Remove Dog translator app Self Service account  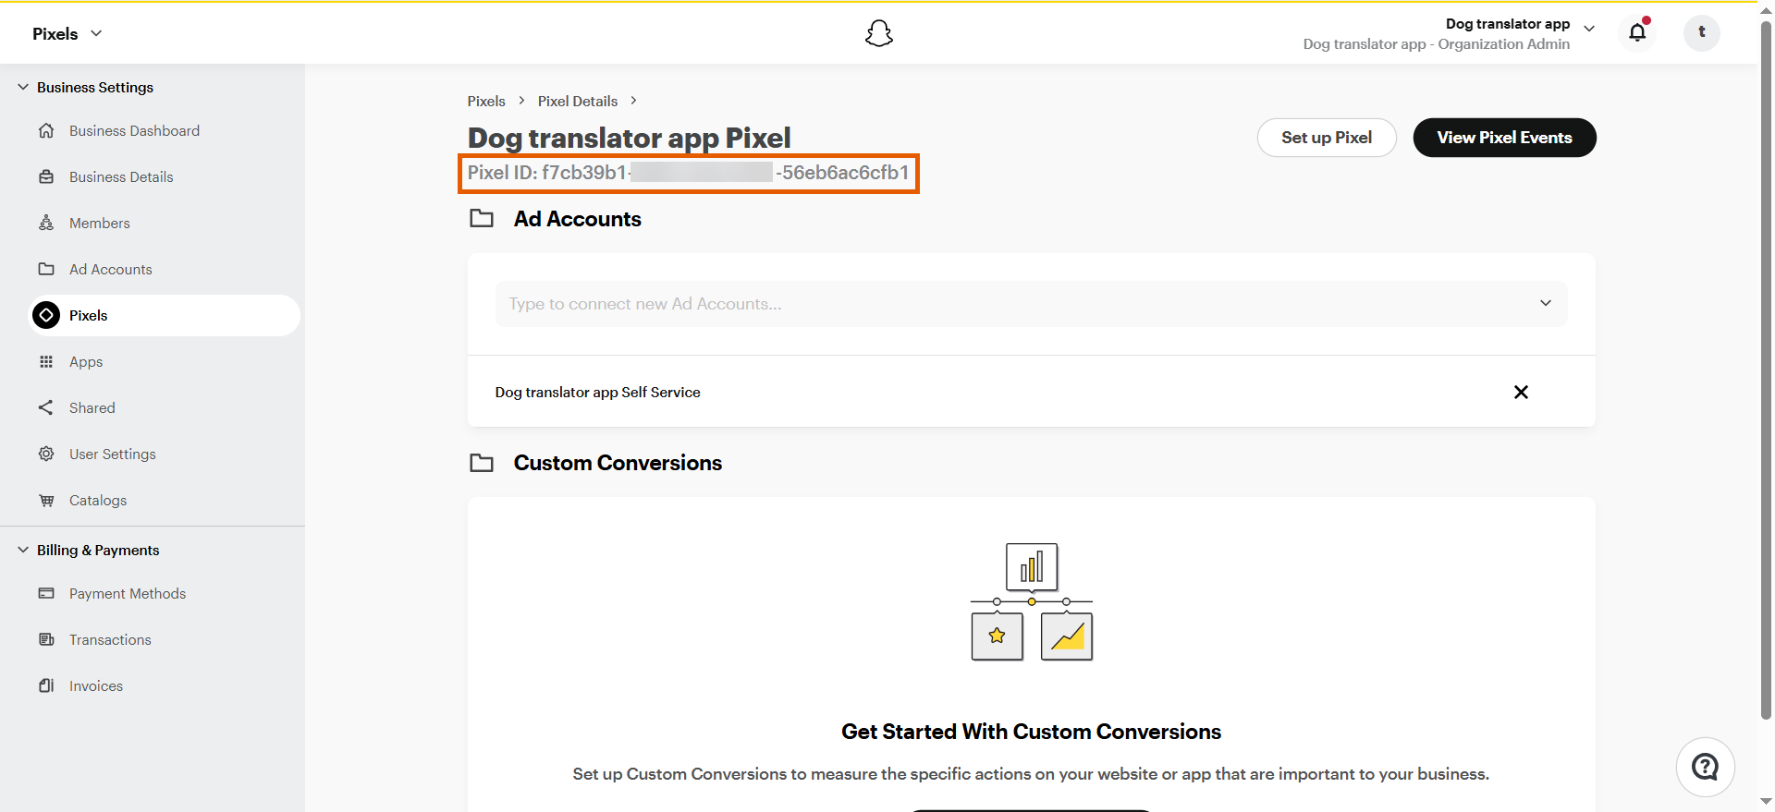pos(1521,392)
